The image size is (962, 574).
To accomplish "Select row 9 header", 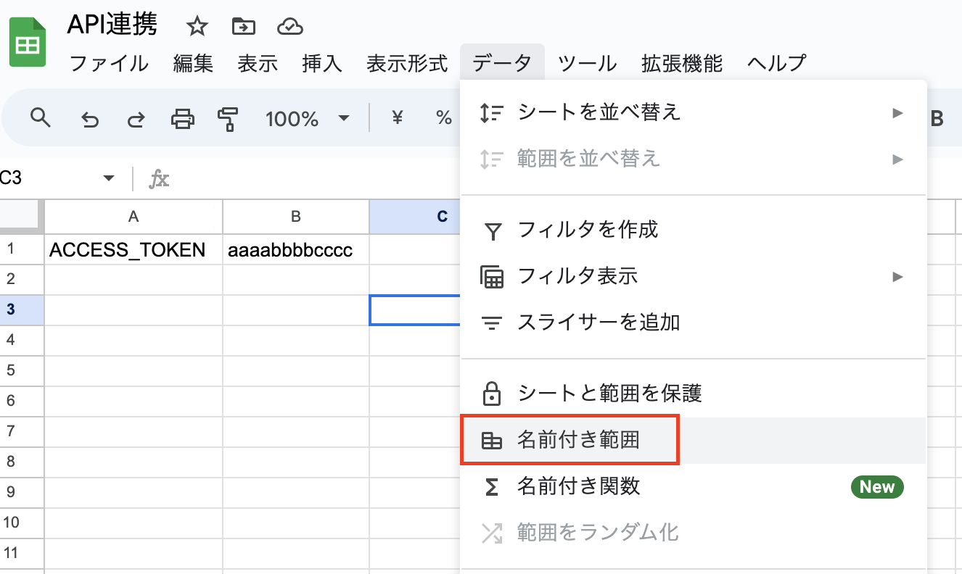I will 22,493.
